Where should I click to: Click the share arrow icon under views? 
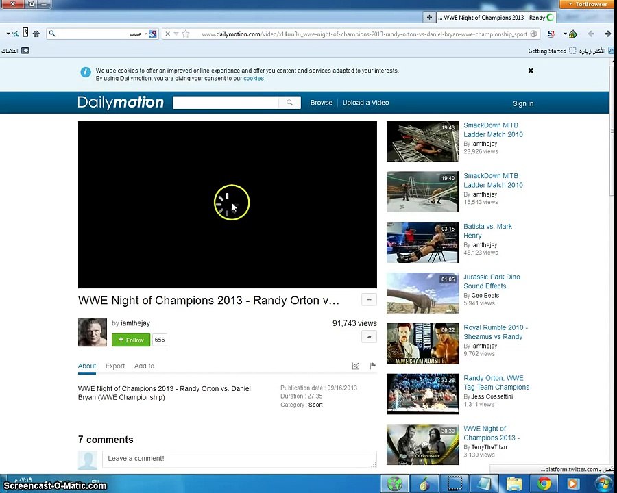(369, 337)
